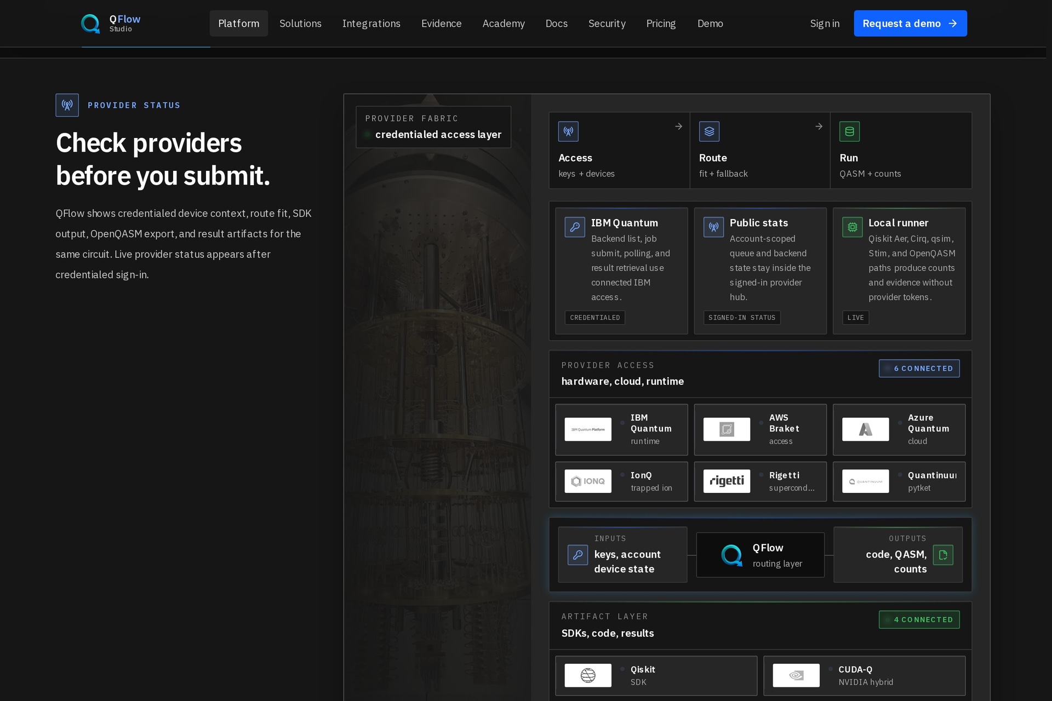Image resolution: width=1052 pixels, height=701 pixels.
Task: Click the PROVIDER STATUS label text
Action: click(x=134, y=105)
